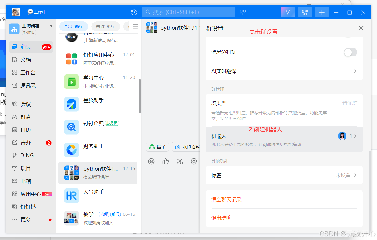Open 会议 in the sidebar
Screen dimensions: 377x240
tap(31, 104)
